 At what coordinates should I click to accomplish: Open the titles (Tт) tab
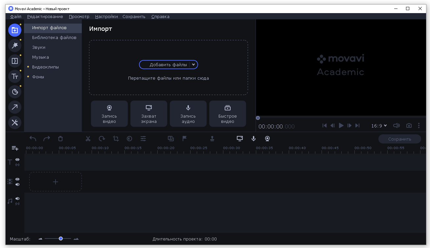coord(15,76)
